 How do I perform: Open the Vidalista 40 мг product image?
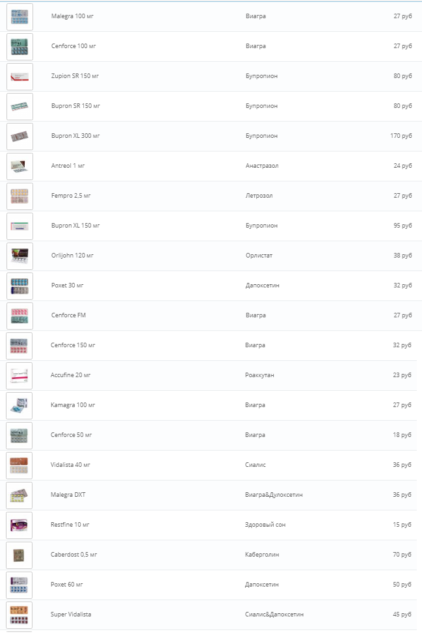[x=20, y=465]
